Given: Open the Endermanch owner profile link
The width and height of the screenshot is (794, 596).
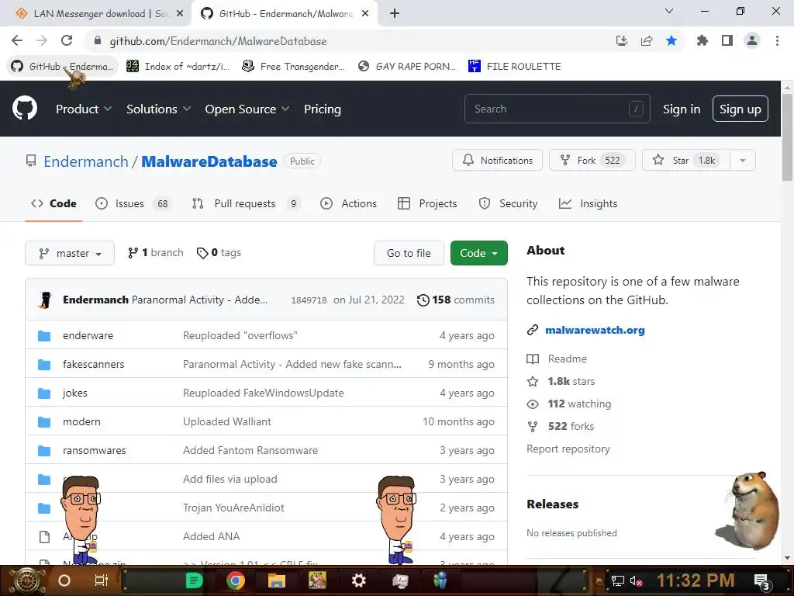Looking at the screenshot, I should coord(85,161).
